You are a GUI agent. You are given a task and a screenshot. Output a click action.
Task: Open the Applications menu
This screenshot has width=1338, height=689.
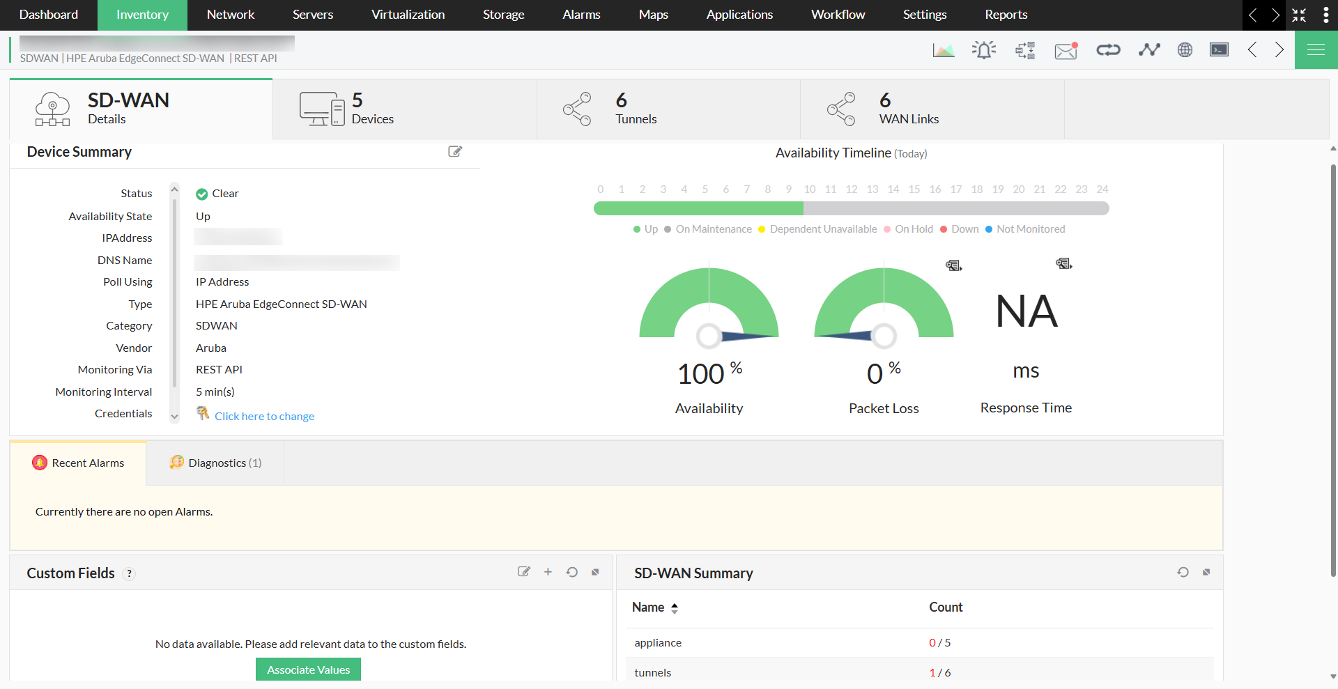click(x=739, y=15)
